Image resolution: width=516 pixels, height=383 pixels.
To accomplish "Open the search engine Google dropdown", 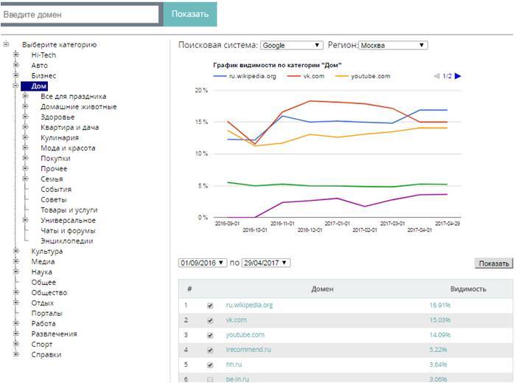I will [291, 45].
